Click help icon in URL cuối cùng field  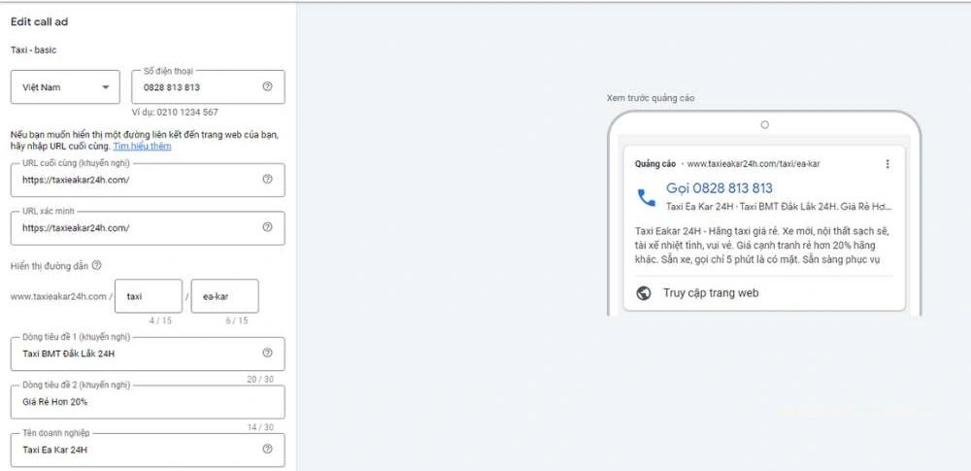coord(268,179)
